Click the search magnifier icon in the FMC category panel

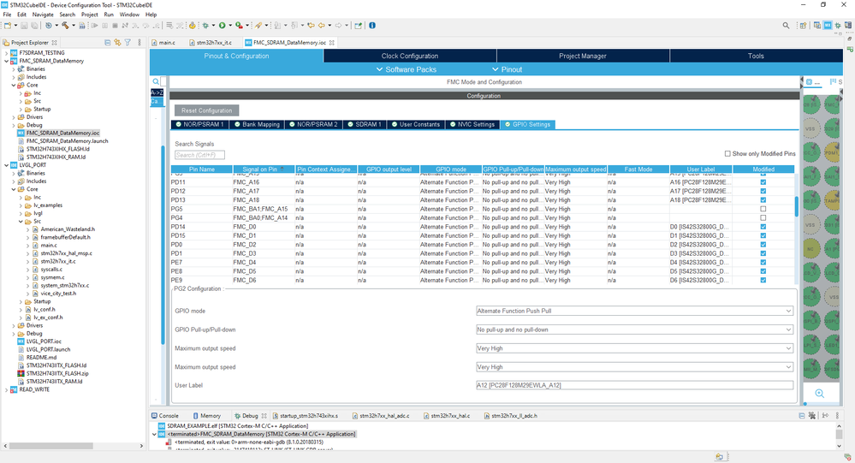pyautogui.click(x=156, y=82)
